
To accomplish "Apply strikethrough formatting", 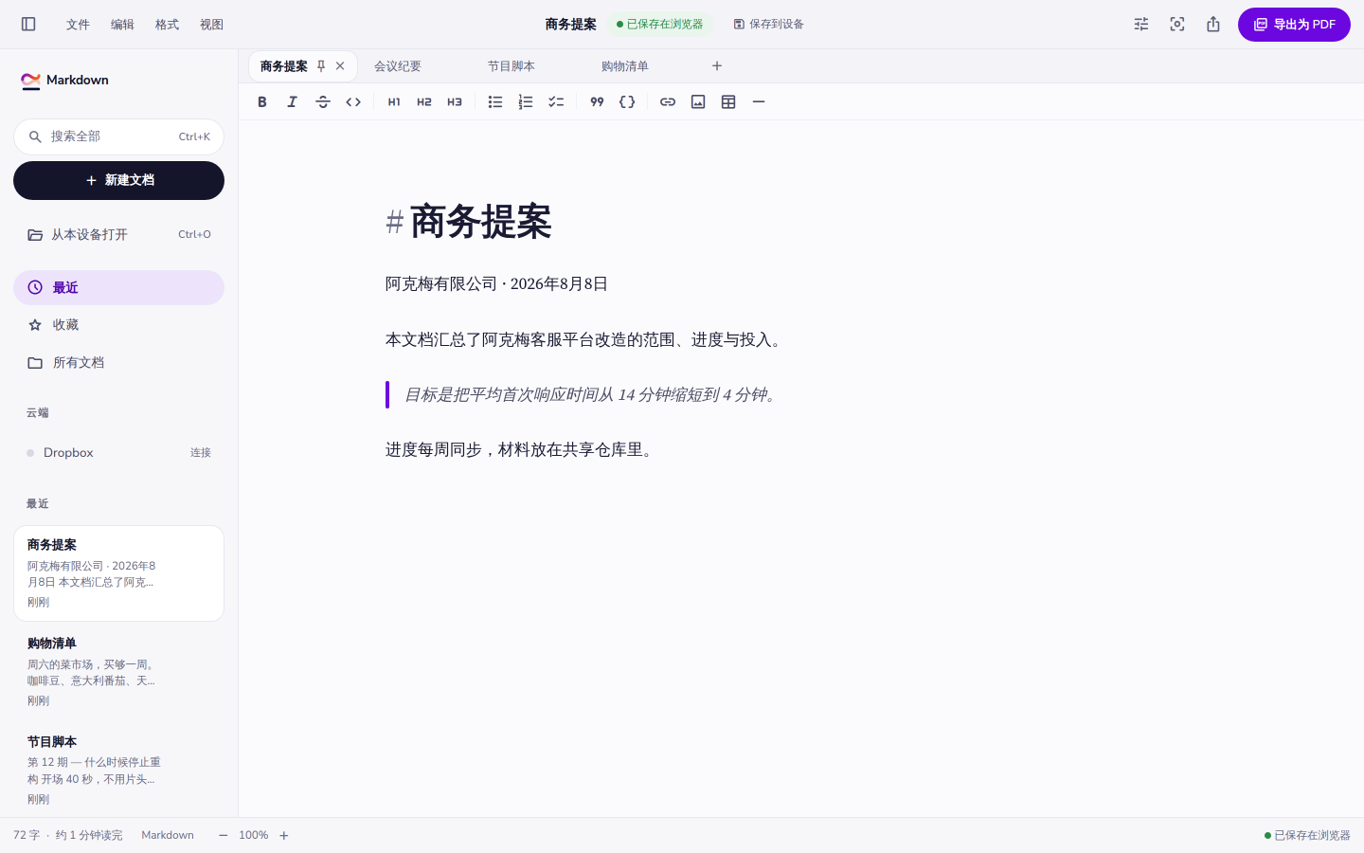I will [x=323, y=102].
